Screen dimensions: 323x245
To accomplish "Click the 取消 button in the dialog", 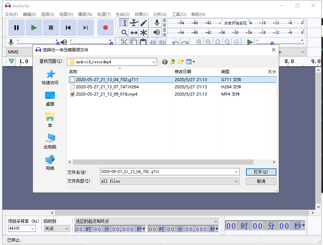I will tap(261, 181).
